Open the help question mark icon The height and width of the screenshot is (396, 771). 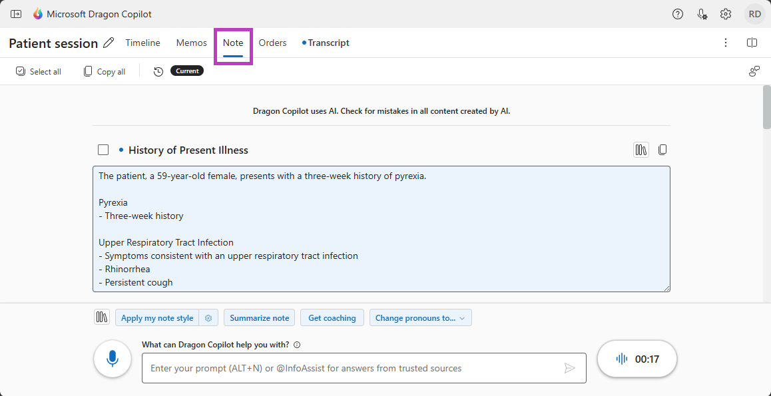coord(678,14)
